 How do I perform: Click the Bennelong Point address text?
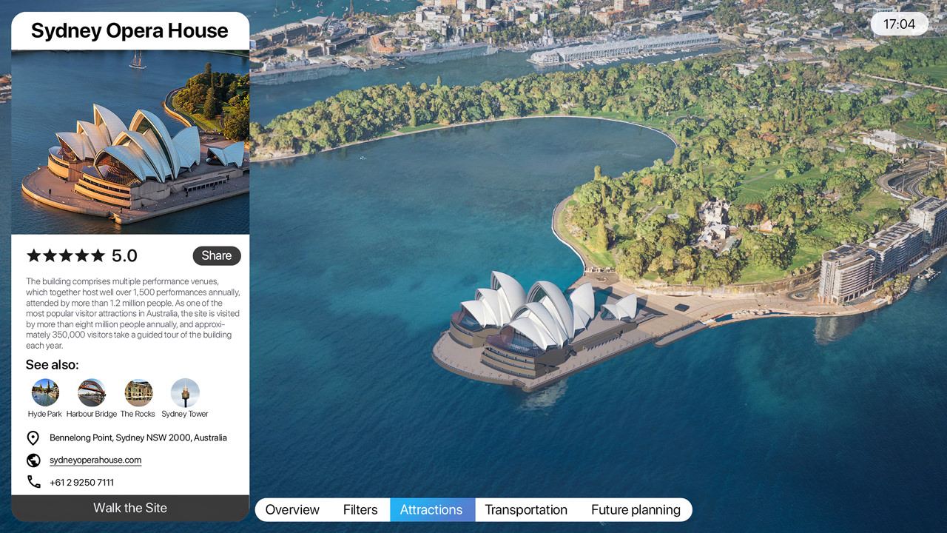pyautogui.click(x=138, y=438)
